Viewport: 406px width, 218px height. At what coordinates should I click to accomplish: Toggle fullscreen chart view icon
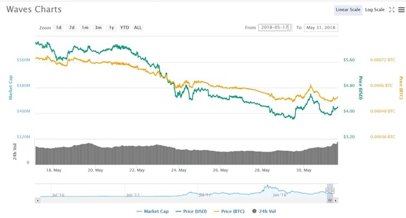click(x=392, y=10)
